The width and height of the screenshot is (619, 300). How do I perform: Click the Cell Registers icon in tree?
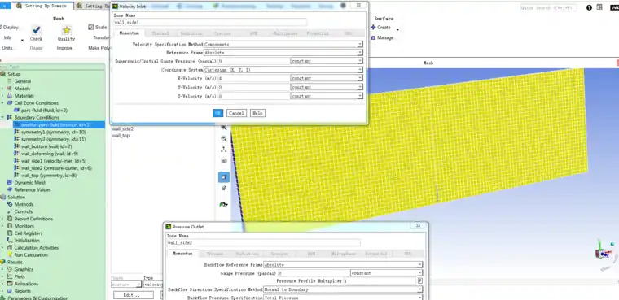(10, 233)
